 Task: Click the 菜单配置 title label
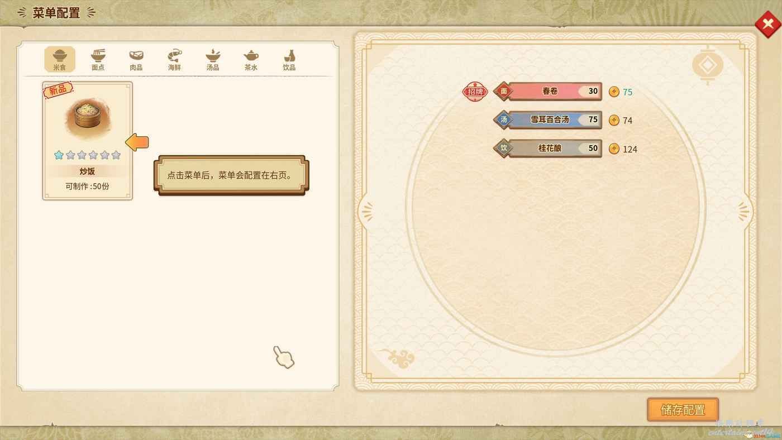56,12
